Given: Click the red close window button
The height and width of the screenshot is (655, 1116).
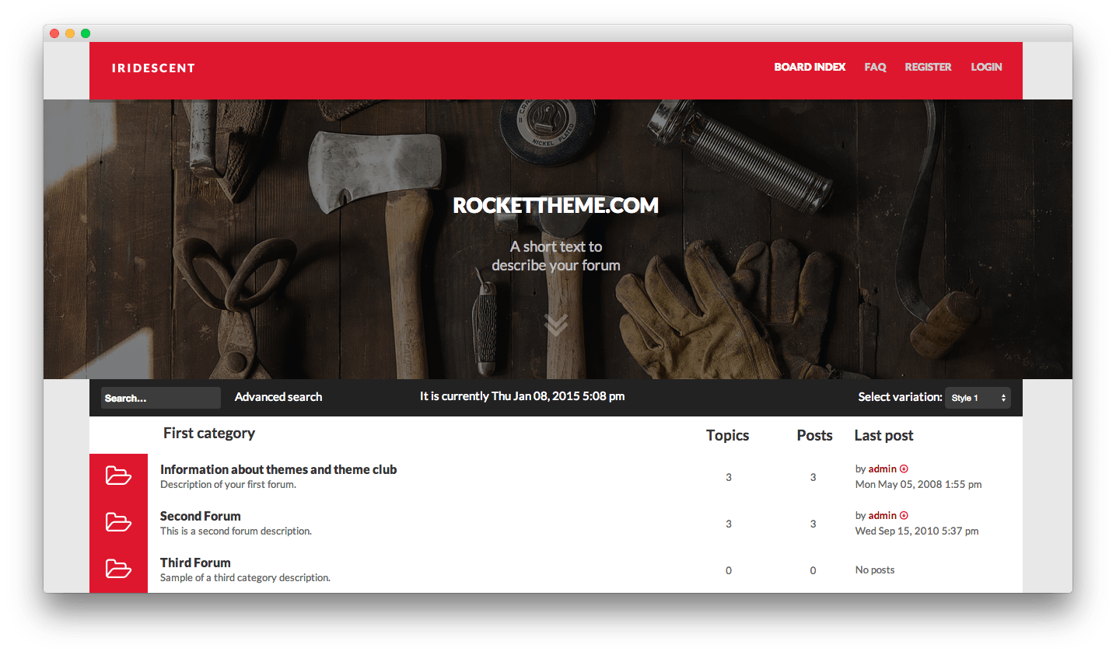Looking at the screenshot, I should pos(54,33).
